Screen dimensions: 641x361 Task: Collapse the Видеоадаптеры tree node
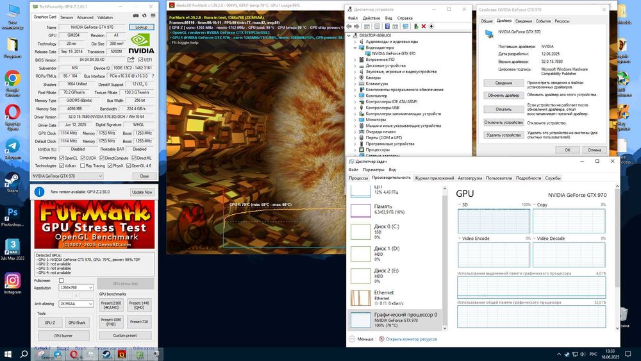355,47
